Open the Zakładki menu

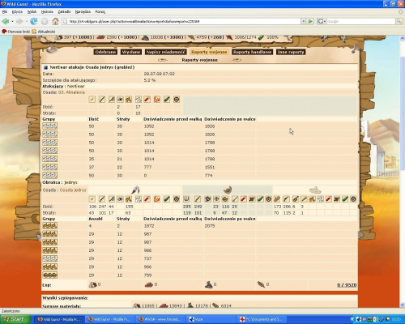tap(64, 11)
